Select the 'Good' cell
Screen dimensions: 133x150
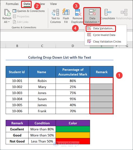coord(17,135)
